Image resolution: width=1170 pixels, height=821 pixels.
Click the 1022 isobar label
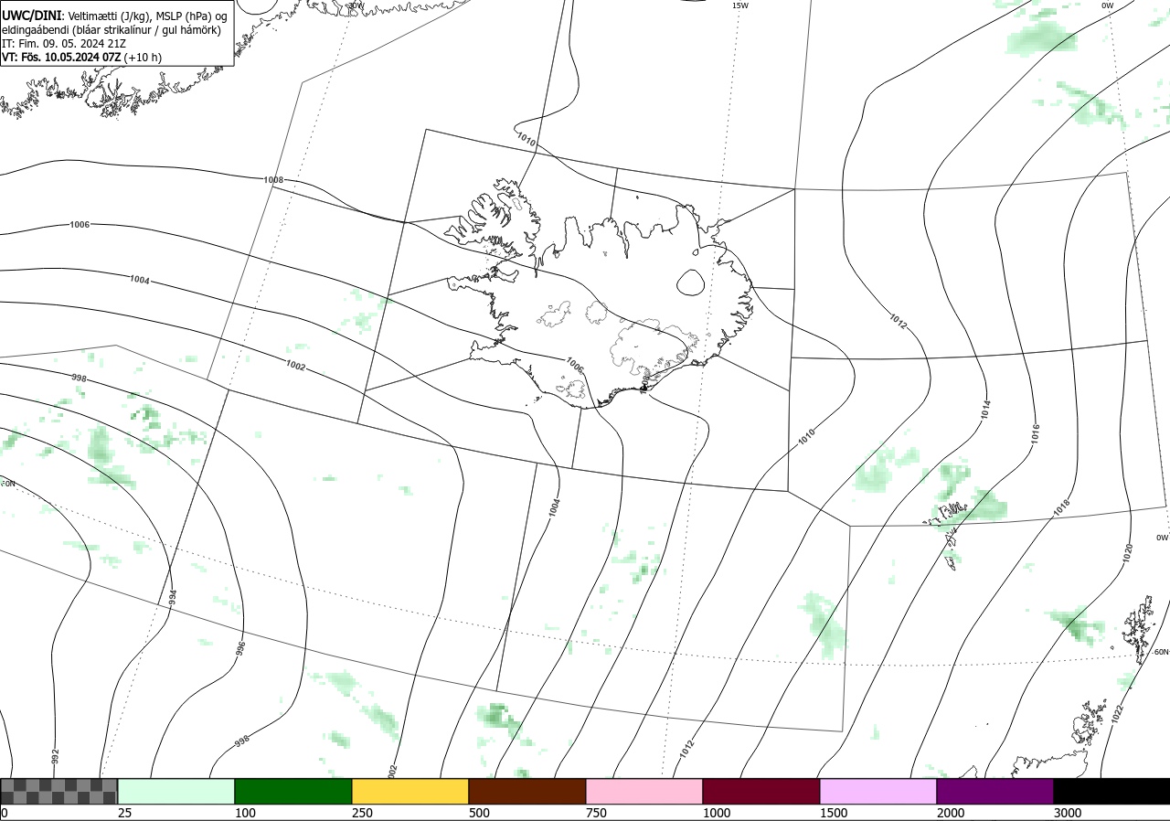pos(1118,712)
